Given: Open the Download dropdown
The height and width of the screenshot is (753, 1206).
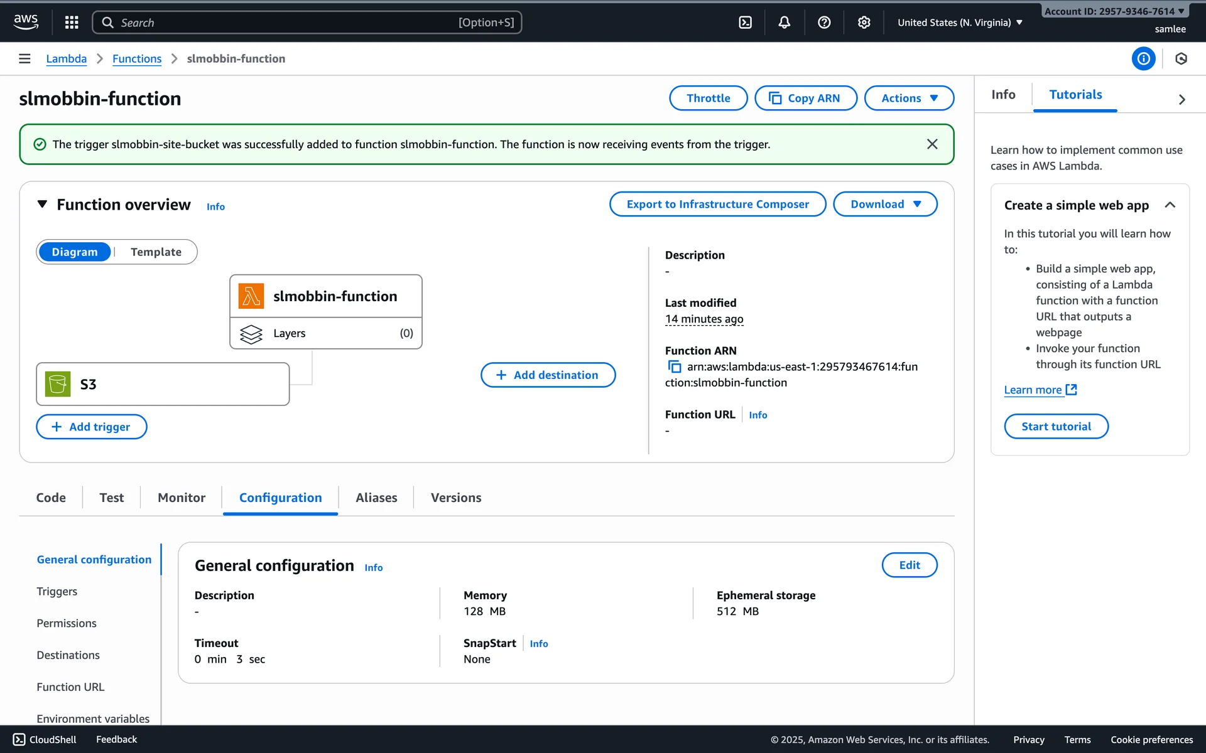Looking at the screenshot, I should point(884,204).
